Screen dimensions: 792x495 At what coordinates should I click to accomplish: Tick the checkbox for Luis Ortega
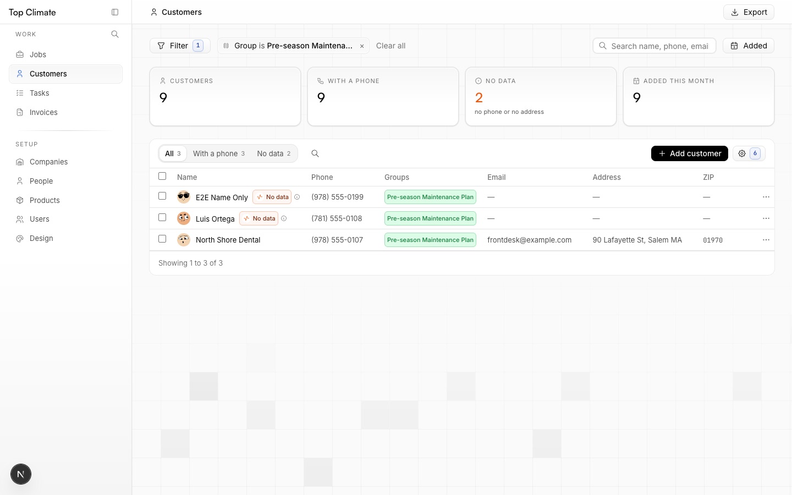point(162,217)
